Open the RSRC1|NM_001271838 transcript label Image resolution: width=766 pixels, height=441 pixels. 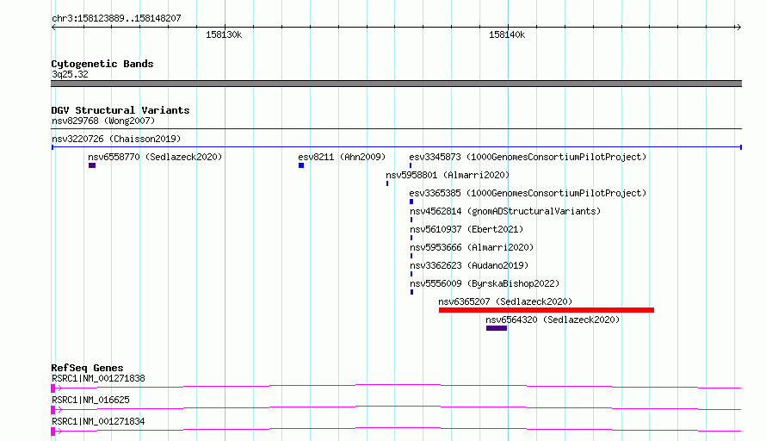(98, 378)
